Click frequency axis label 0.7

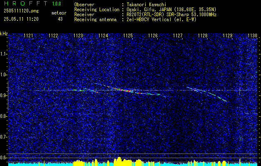[x=3, y=137]
